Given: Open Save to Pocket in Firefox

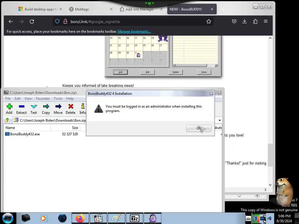Looking at the screenshot, I should coord(234,21).
